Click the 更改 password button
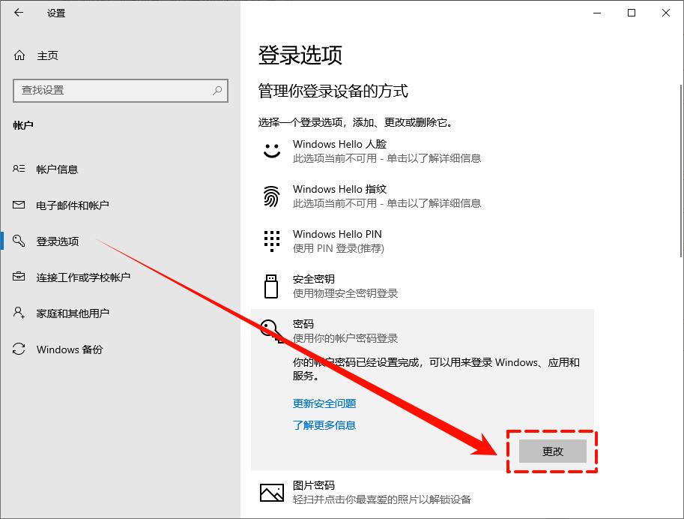Viewport: 684px width, 519px height. point(552,451)
